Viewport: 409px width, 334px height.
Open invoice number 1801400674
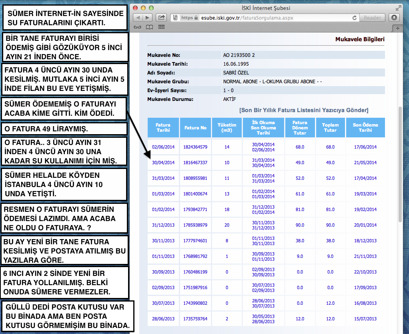click(195, 194)
